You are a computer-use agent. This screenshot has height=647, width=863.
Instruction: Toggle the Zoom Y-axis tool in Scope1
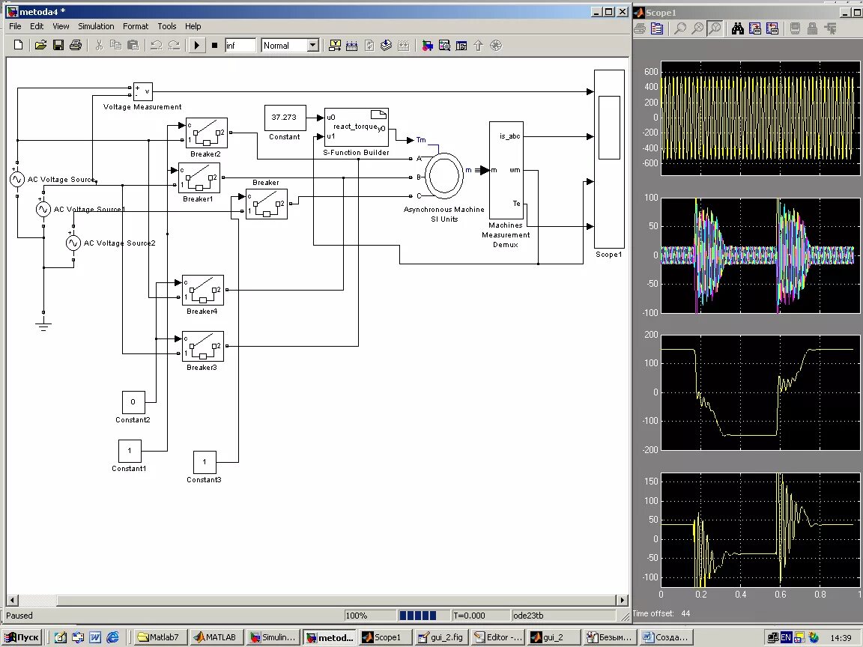tap(715, 28)
